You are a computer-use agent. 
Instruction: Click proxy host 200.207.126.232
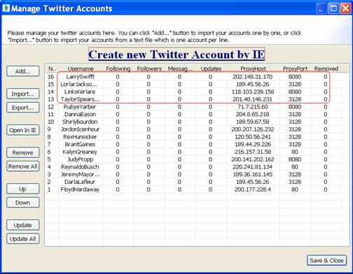253,129
